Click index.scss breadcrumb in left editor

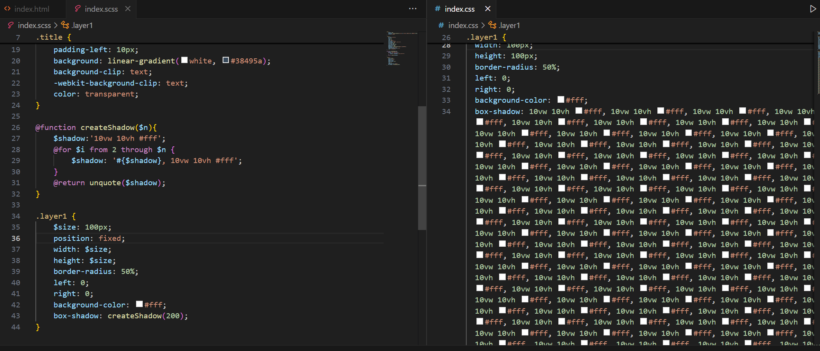tap(34, 25)
